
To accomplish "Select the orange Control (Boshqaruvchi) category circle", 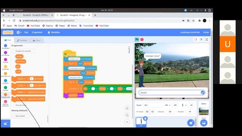I will [x=6, y=74].
